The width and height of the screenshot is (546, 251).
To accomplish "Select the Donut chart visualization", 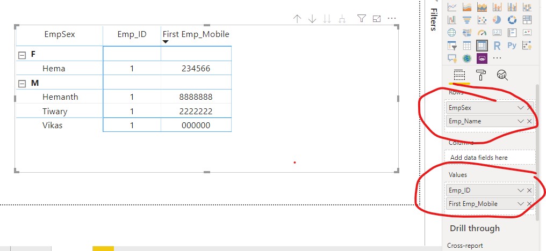I will pos(512,19).
